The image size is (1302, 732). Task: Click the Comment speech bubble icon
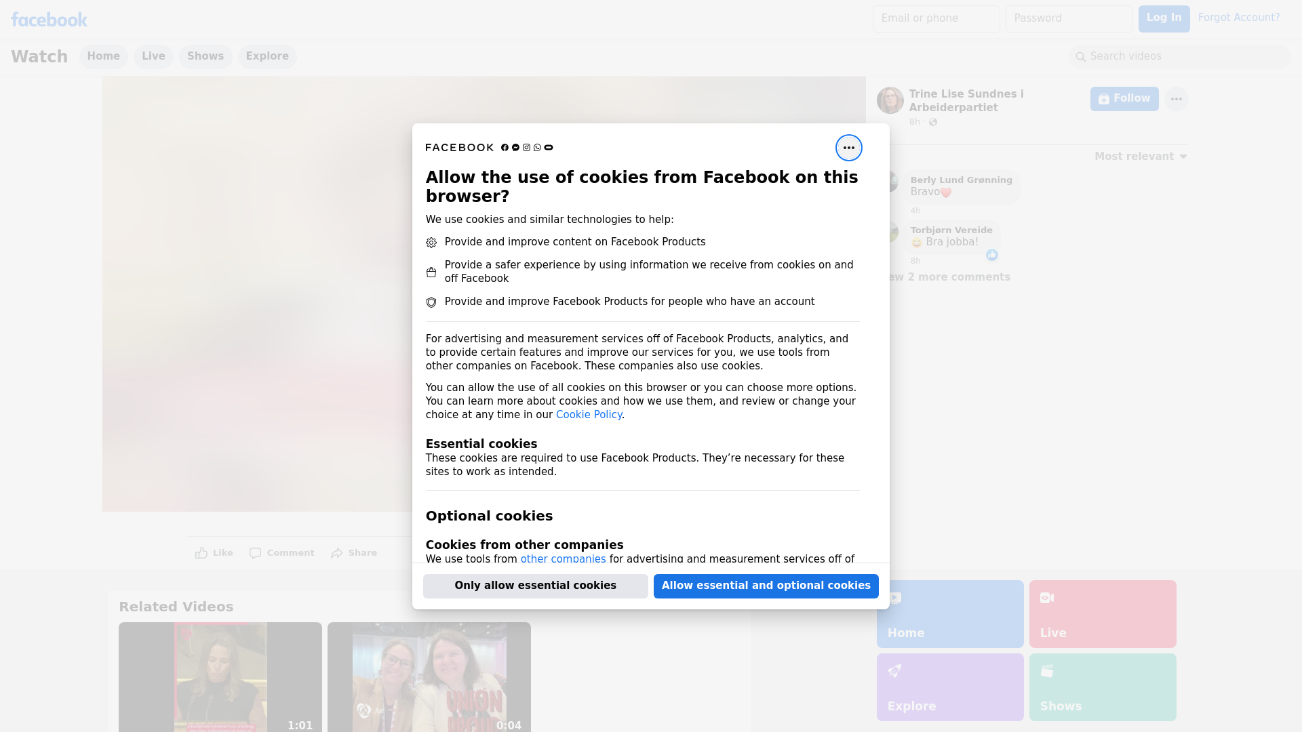[x=255, y=553]
